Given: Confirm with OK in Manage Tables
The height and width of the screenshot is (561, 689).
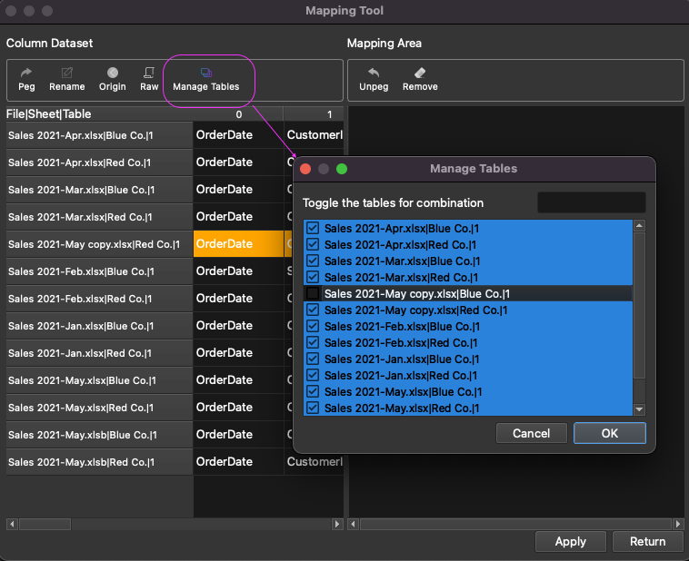Looking at the screenshot, I should [x=610, y=433].
